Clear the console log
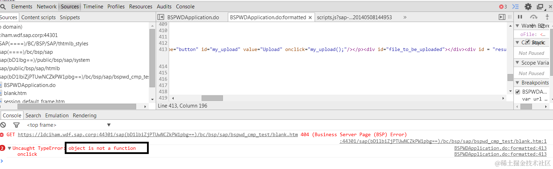 [x=3, y=125]
